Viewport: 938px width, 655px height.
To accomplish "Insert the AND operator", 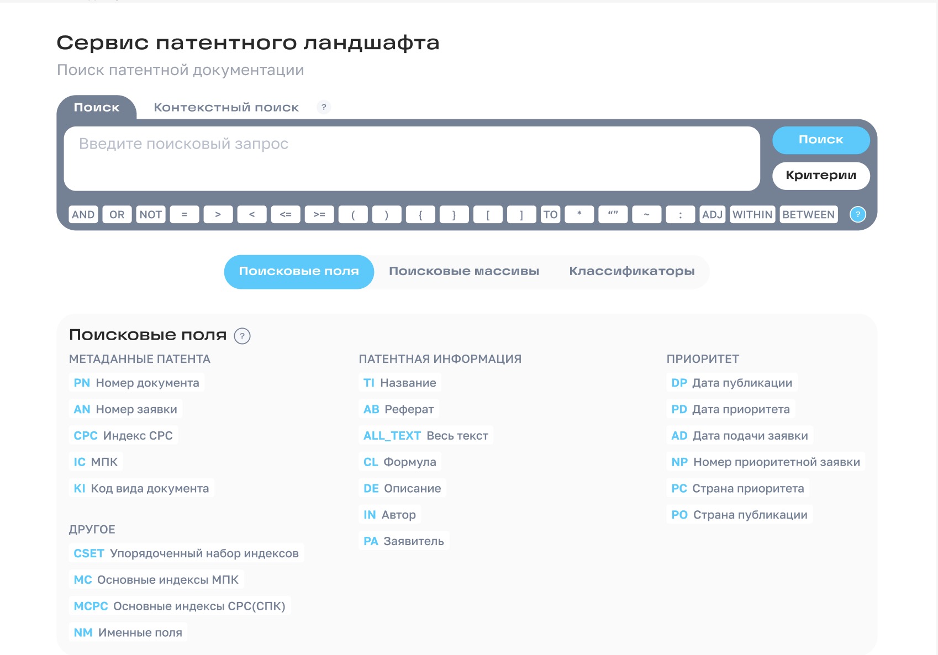I will 83,214.
